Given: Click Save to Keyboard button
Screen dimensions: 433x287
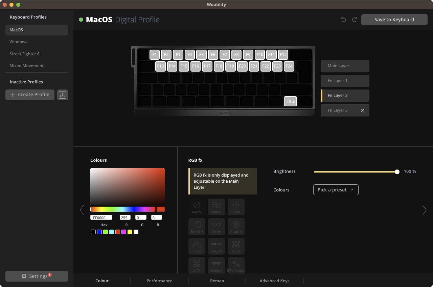Looking at the screenshot, I should click(394, 20).
